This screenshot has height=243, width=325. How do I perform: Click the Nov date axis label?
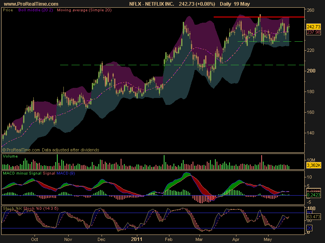coord(68,239)
